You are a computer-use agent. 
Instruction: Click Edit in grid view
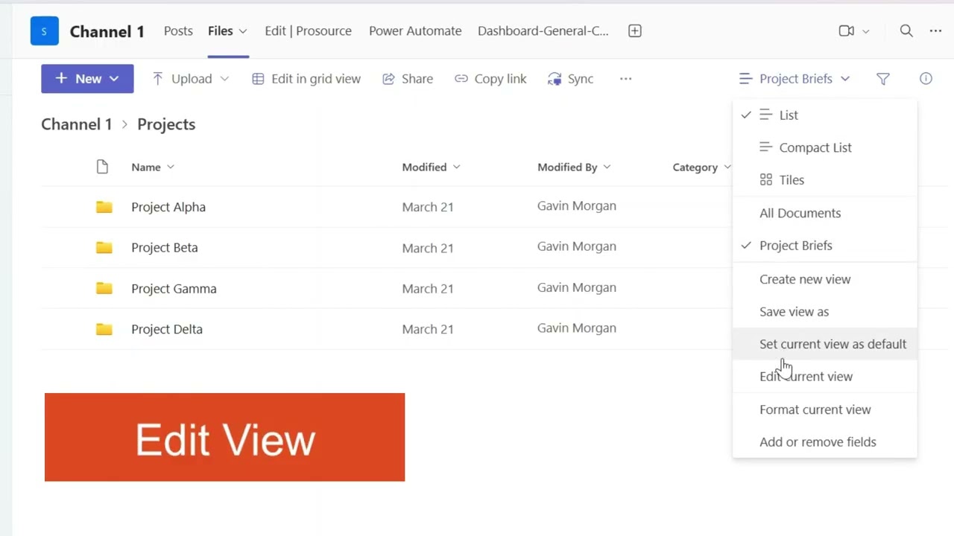pyautogui.click(x=306, y=79)
